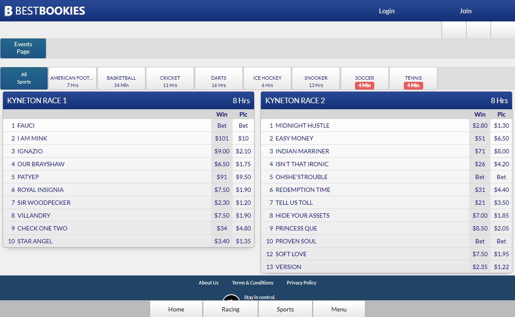
Task: Select PATYEP win odds $91
Action: (222, 177)
